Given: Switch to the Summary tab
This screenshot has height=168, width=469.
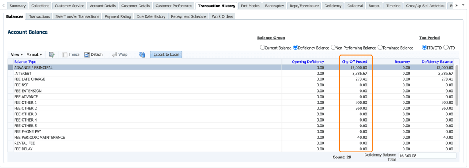Looking at the screenshot, I should click(18, 6).
